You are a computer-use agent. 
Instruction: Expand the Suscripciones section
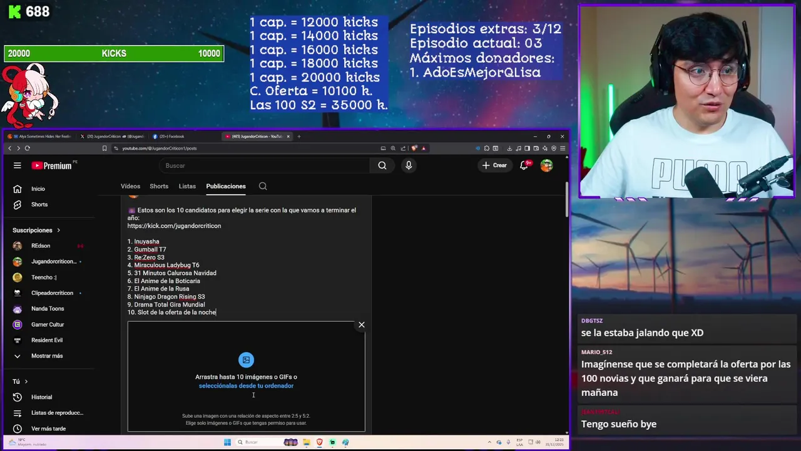[36, 230]
